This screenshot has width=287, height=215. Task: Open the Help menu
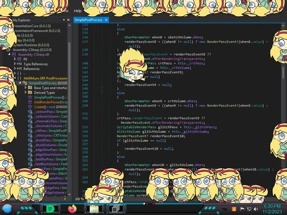pyautogui.click(x=78, y=11)
